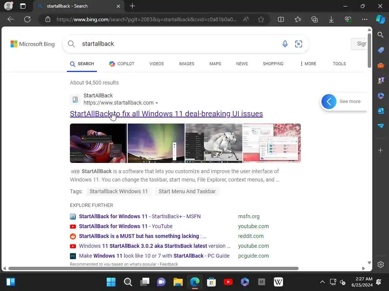The width and height of the screenshot is (389, 291).
Task: Switch to Images results
Action: pyautogui.click(x=187, y=64)
